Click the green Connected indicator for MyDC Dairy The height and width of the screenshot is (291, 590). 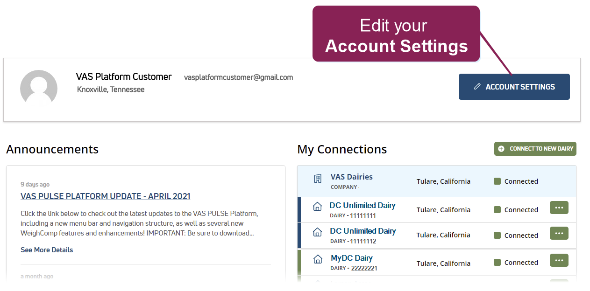[x=497, y=262]
